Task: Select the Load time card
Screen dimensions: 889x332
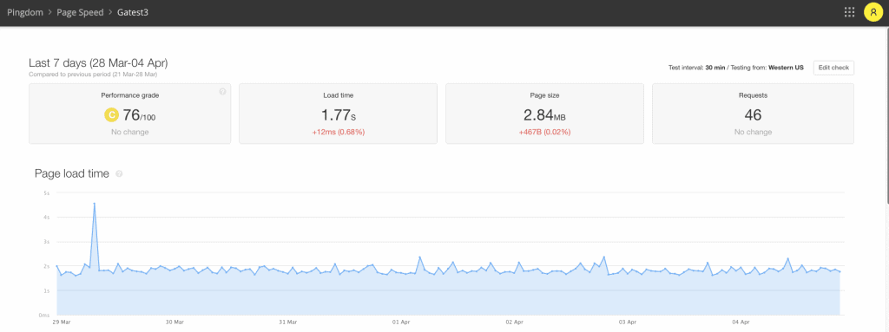Action: [x=338, y=114]
